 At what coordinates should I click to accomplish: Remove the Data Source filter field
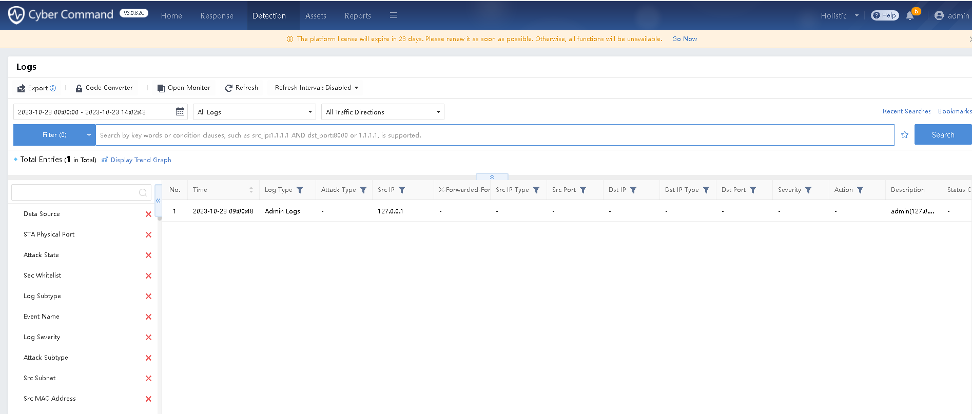click(x=148, y=214)
